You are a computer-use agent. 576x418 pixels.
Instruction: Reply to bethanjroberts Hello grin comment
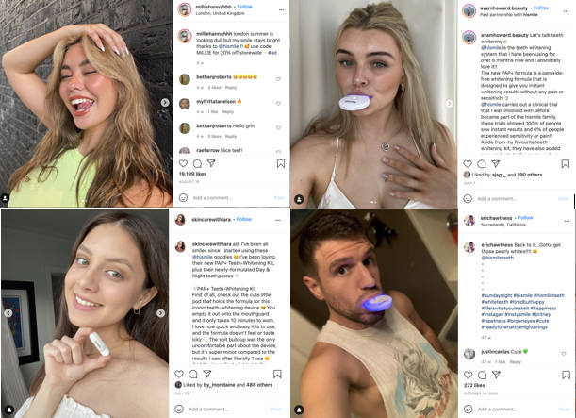point(231,137)
